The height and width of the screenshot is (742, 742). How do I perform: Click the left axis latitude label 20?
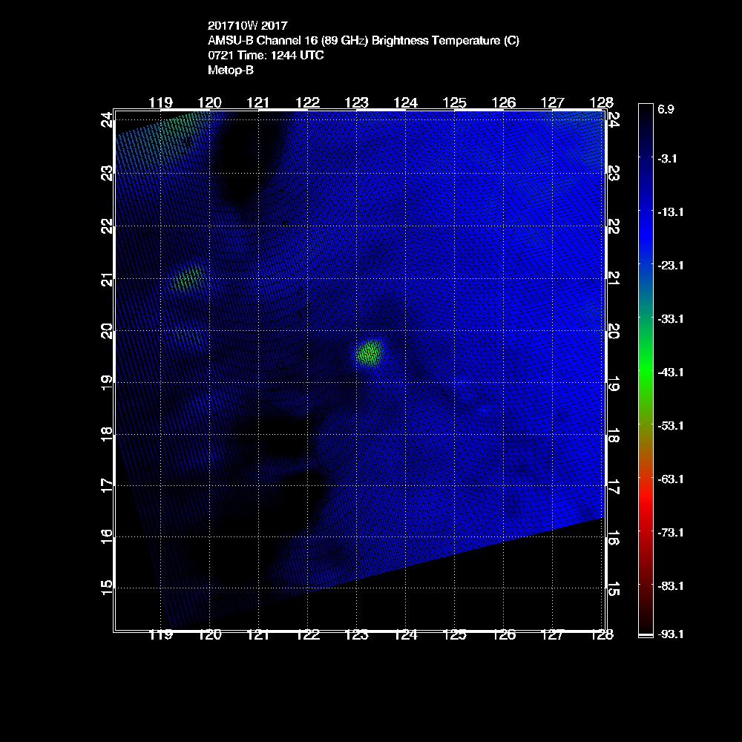(108, 331)
